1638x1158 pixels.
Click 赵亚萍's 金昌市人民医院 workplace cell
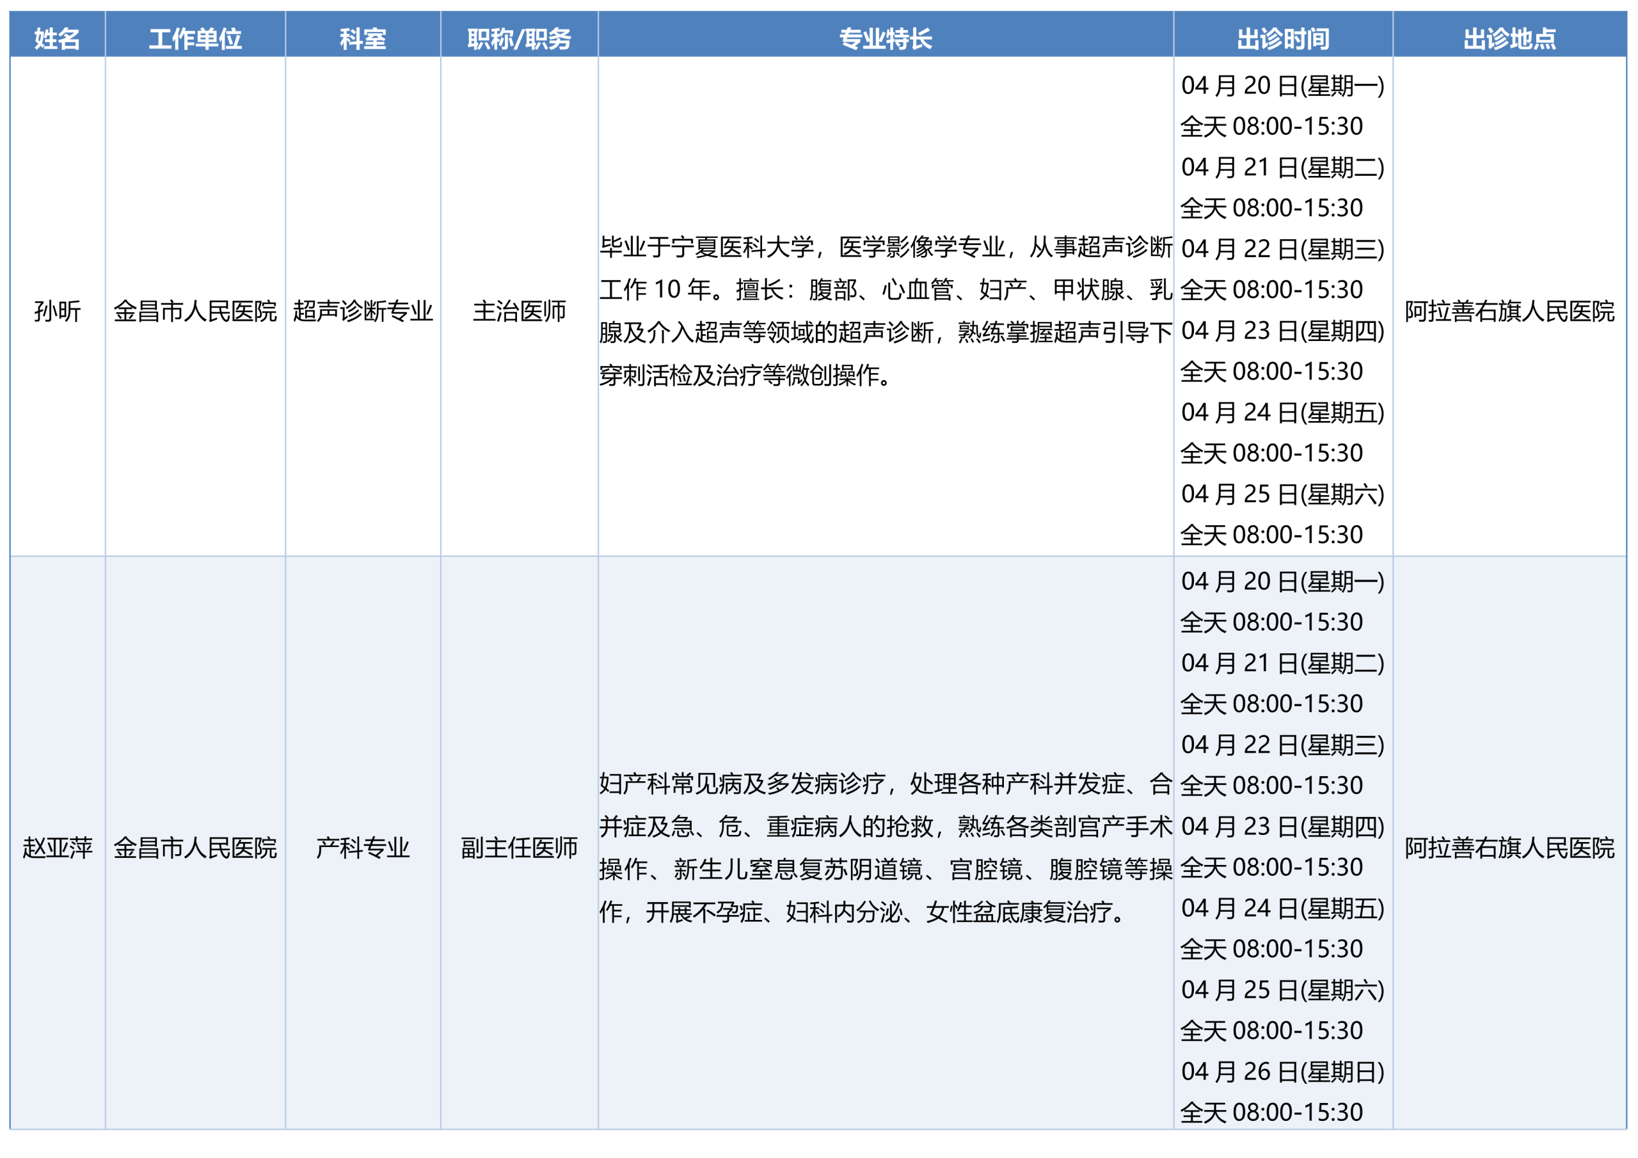pos(195,847)
